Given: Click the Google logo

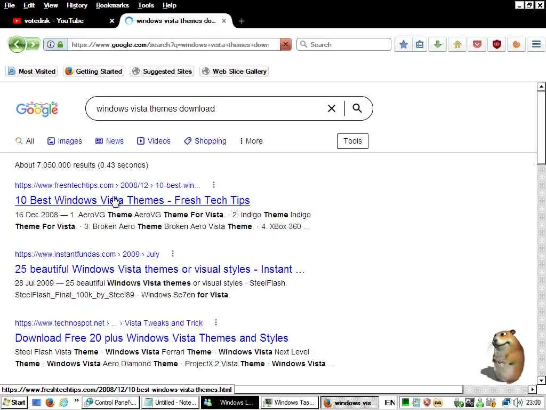Looking at the screenshot, I should (37, 109).
